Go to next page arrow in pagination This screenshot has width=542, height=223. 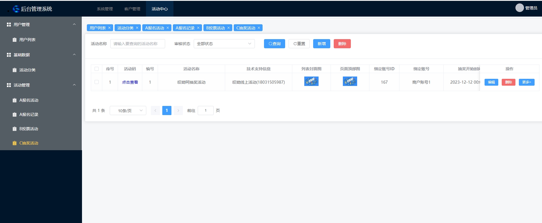point(178,111)
